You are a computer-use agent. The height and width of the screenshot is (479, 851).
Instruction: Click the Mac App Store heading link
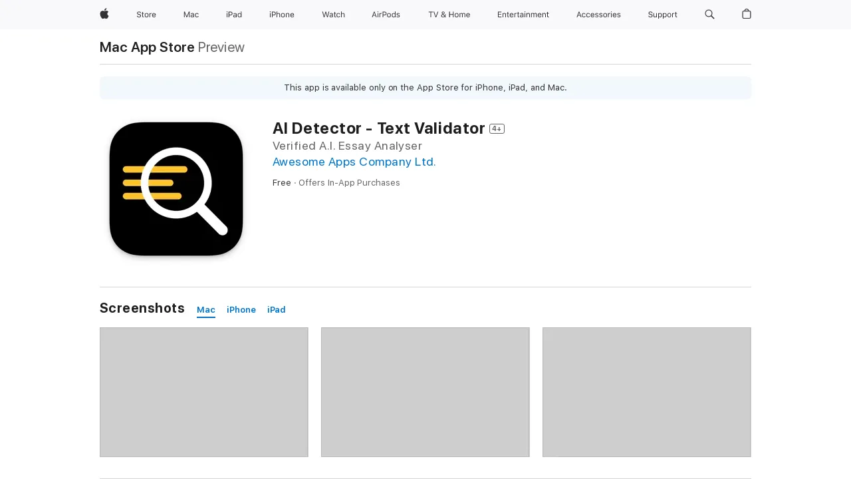click(147, 47)
